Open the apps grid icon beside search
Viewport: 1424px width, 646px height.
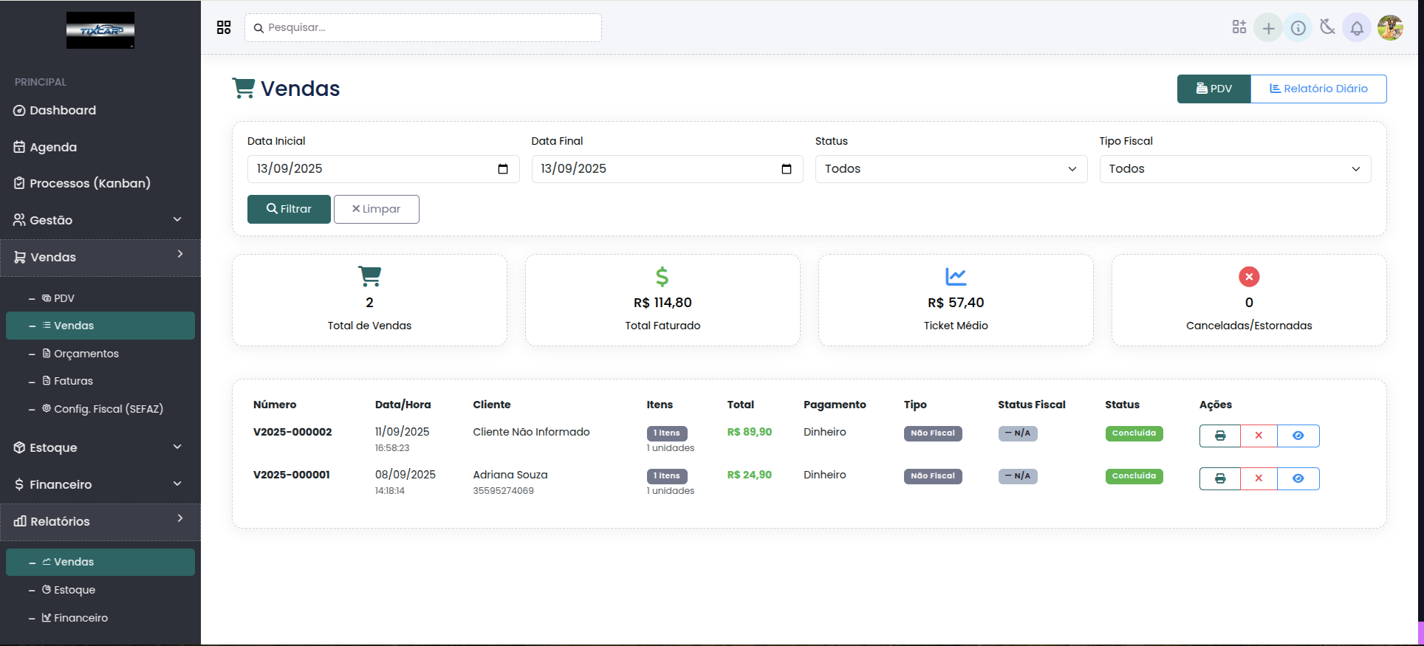coord(224,27)
